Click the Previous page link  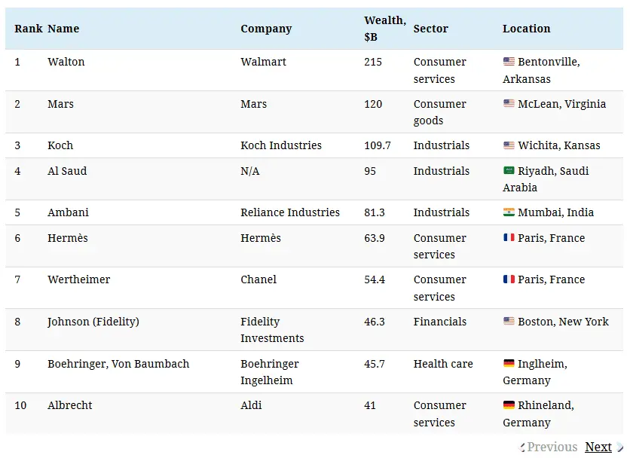tap(552, 447)
